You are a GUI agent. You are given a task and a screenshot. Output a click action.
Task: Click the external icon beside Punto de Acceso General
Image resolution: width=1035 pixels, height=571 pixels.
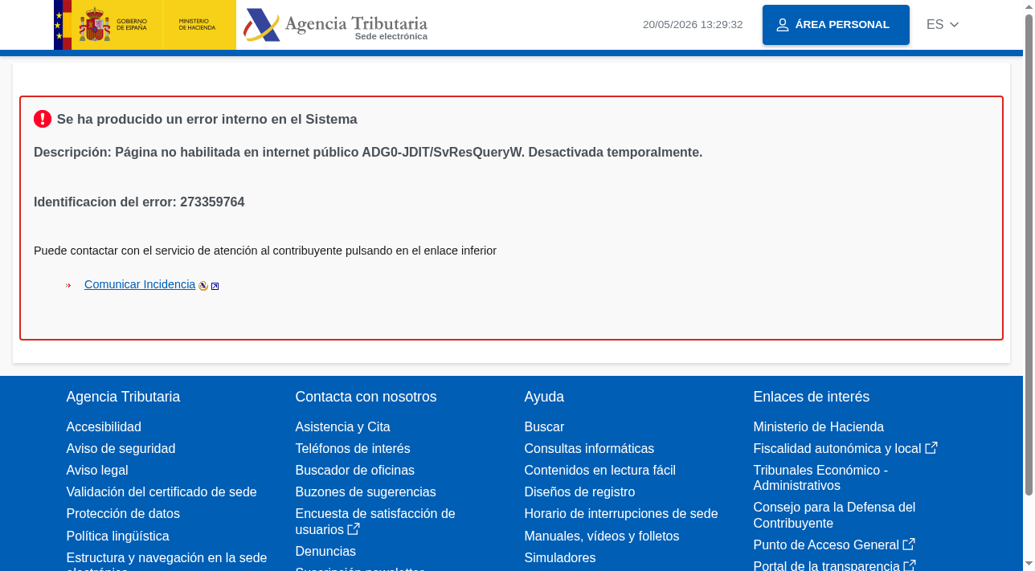click(x=909, y=544)
